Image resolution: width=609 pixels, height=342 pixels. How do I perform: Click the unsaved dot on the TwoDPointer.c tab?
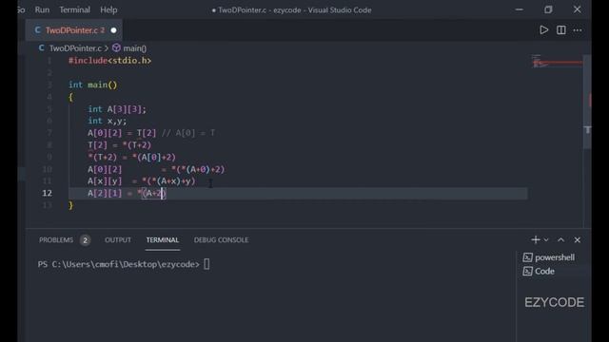click(113, 30)
